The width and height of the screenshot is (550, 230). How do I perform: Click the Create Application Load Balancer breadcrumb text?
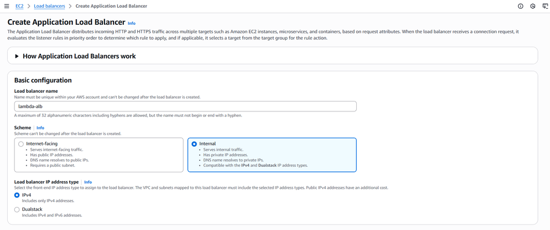click(111, 6)
